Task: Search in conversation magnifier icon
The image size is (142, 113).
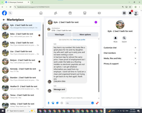Action: click(x=124, y=38)
